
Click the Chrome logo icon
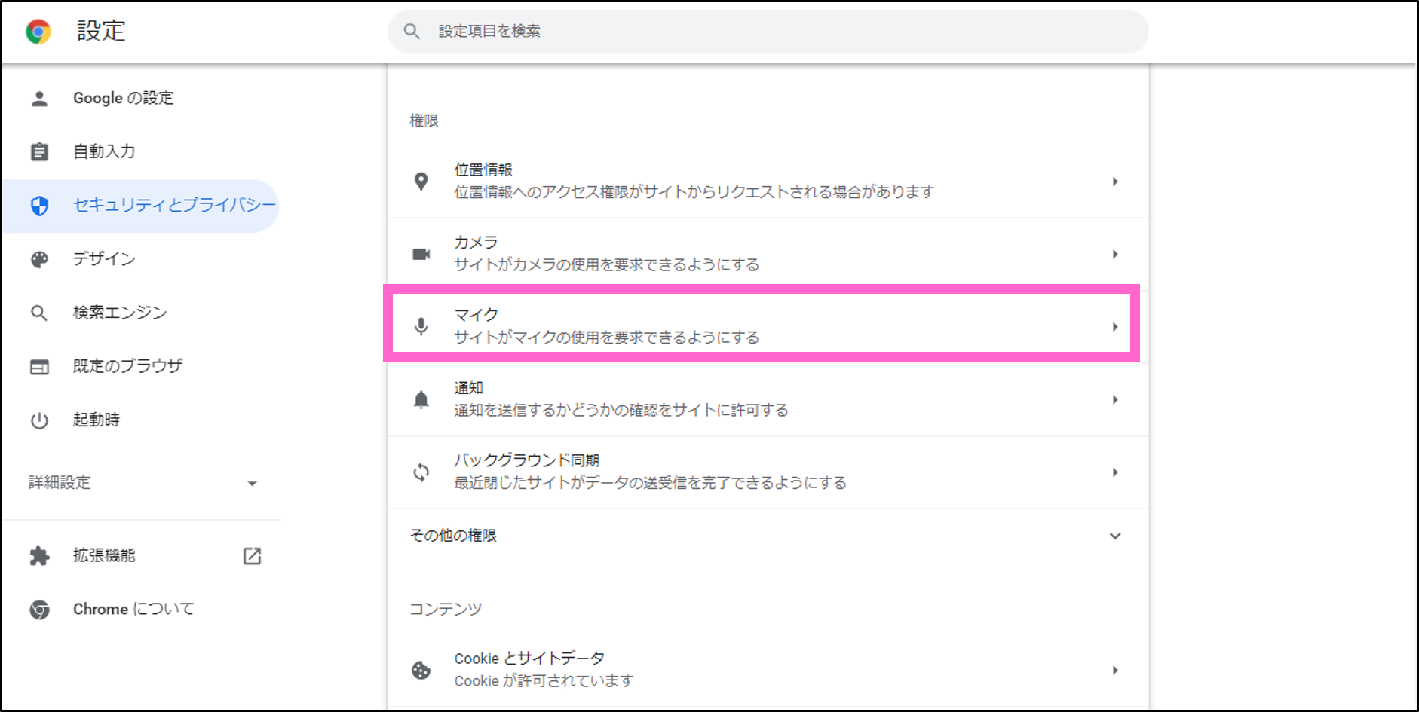pos(38,32)
